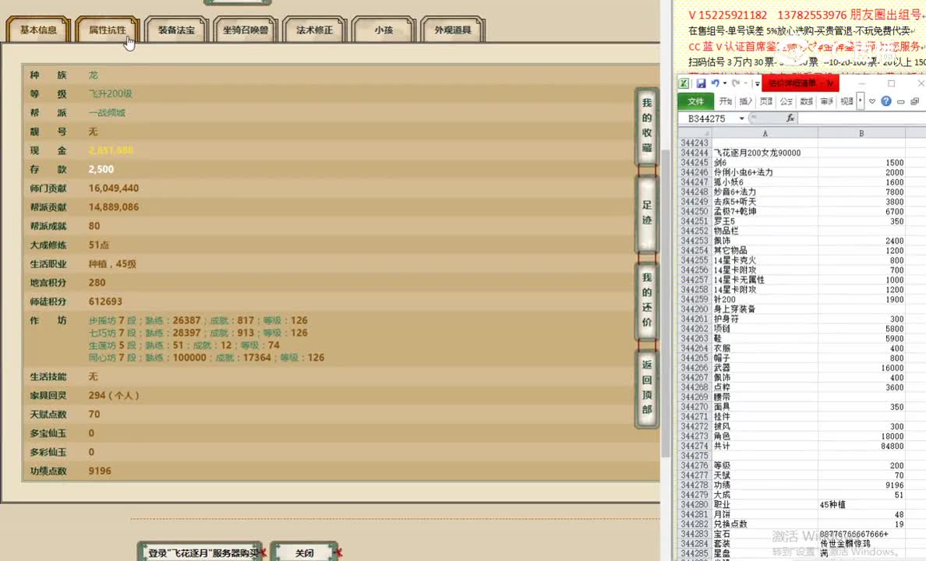Save the workbook with the floppy disk icon

pos(701,83)
